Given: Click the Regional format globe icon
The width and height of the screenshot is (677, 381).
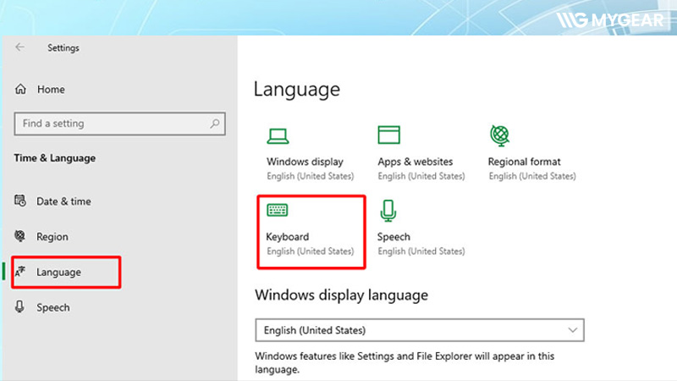Looking at the screenshot, I should click(x=499, y=135).
